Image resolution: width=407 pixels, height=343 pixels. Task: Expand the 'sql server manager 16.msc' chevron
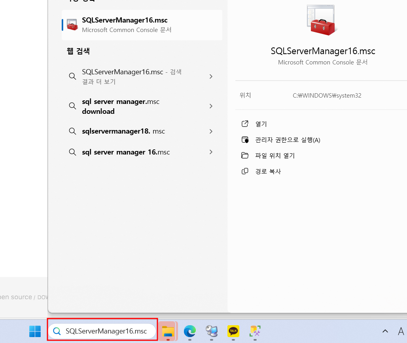tap(211, 152)
